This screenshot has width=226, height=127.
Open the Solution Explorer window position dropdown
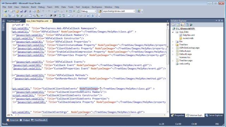click(x=216, y=20)
